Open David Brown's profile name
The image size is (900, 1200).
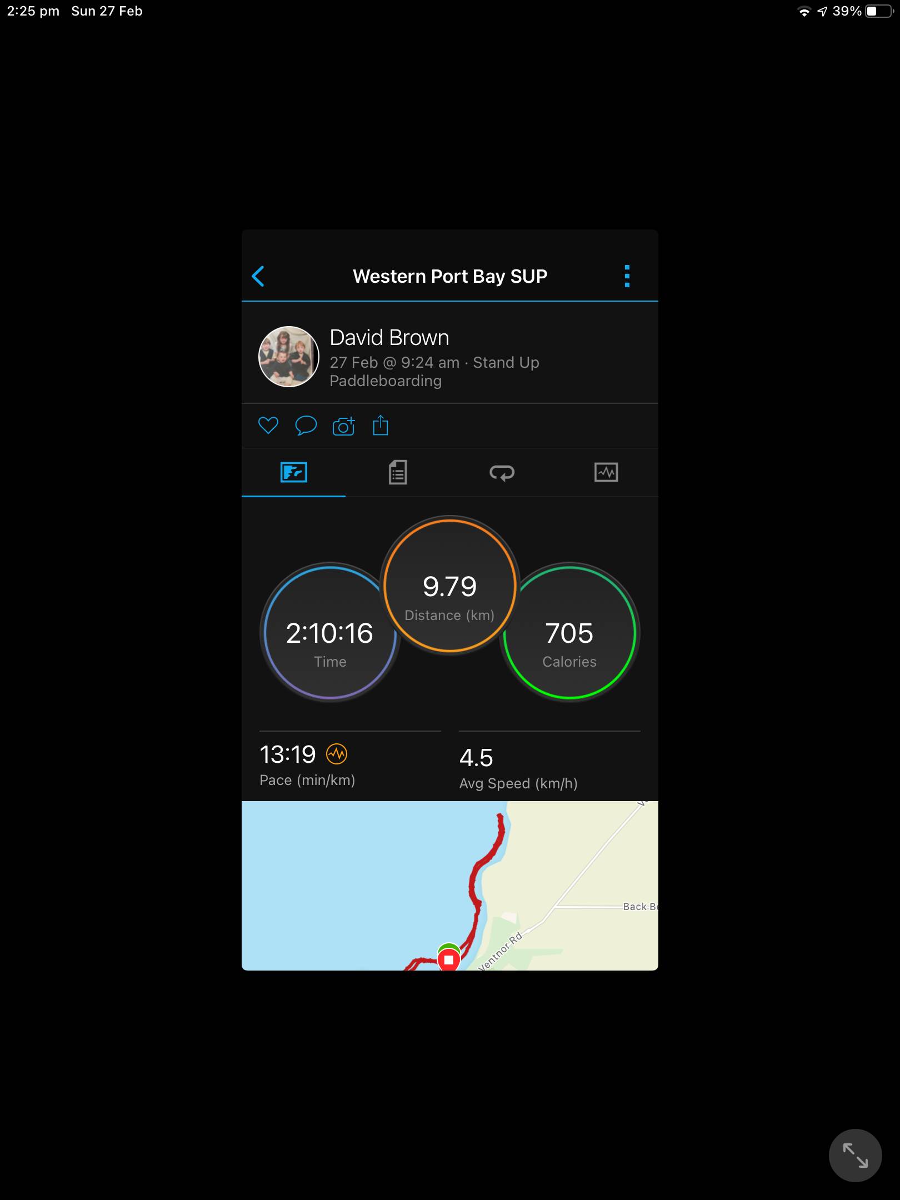click(389, 337)
